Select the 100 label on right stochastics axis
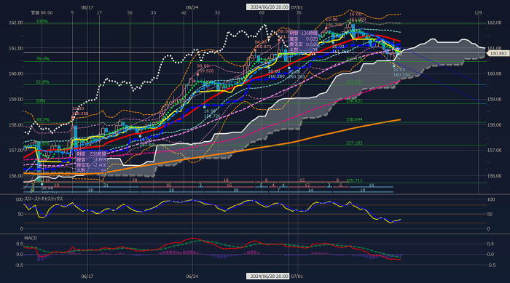The width and height of the screenshot is (510, 283). tap(492, 199)
